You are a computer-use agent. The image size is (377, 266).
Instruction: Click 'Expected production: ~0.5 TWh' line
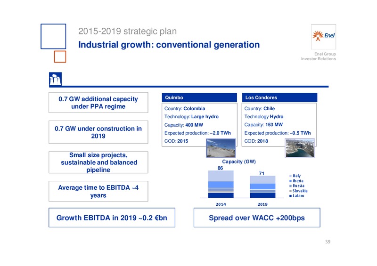click(x=278, y=133)
